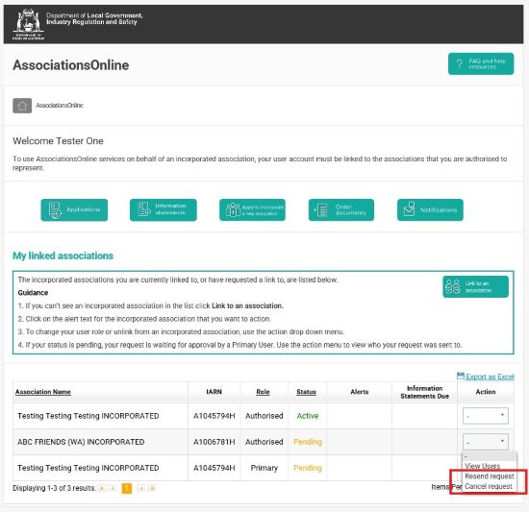Sort by Role column header
The image size is (529, 512).
(263, 392)
